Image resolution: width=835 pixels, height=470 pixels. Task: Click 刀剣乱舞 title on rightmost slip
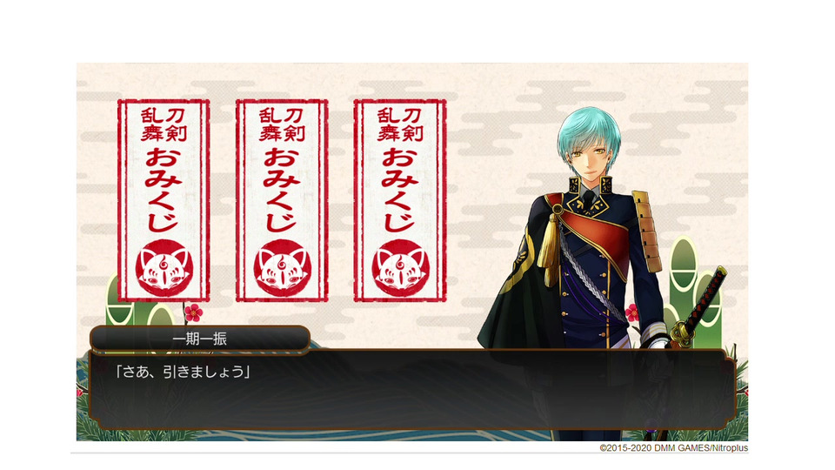click(400, 124)
